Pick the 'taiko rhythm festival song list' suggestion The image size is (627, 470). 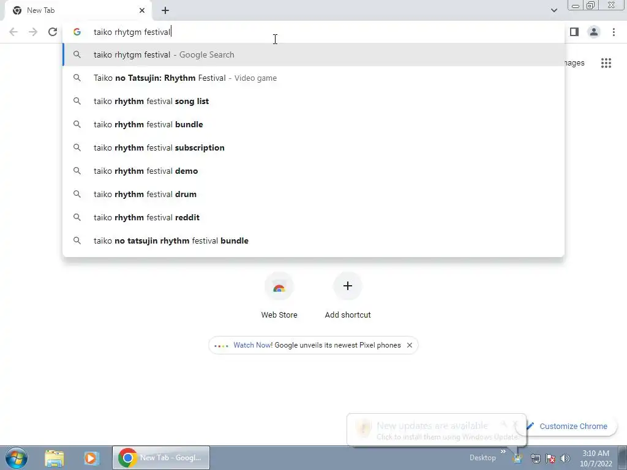click(313, 101)
